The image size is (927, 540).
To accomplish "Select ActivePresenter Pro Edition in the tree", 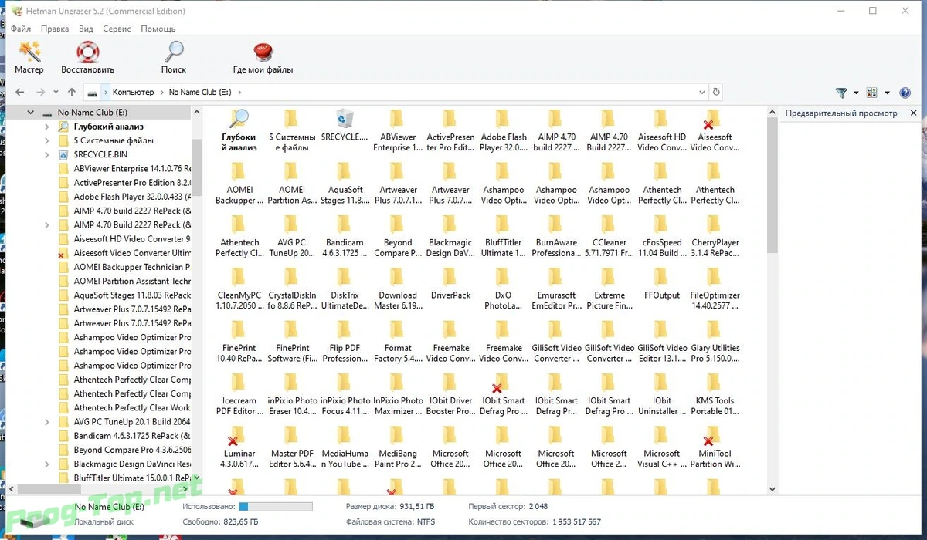I will [125, 183].
